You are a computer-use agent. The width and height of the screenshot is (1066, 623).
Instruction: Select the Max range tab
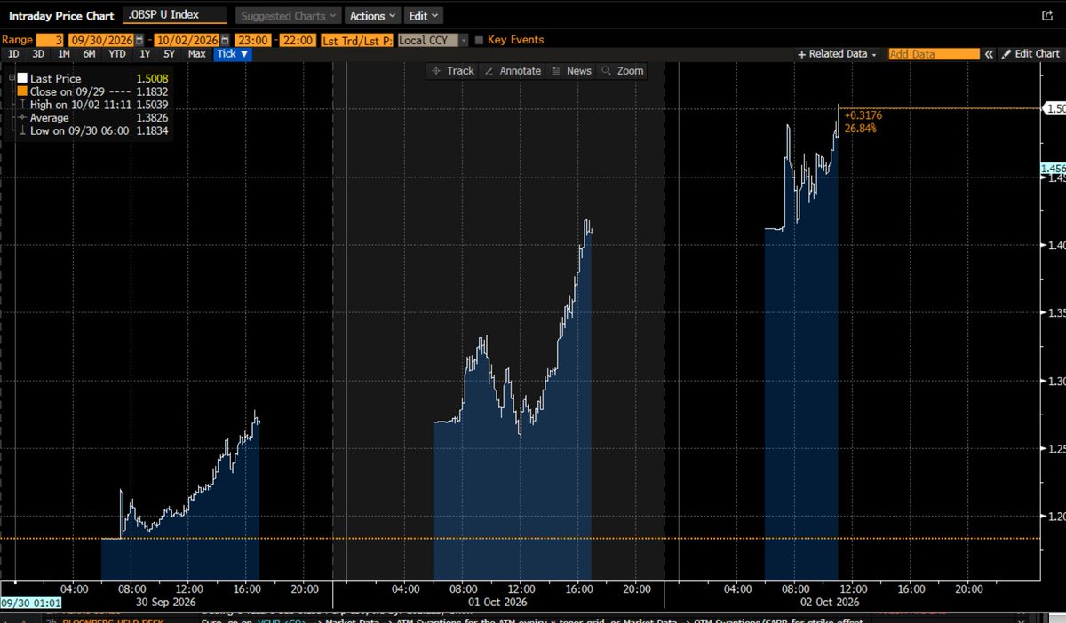point(197,54)
